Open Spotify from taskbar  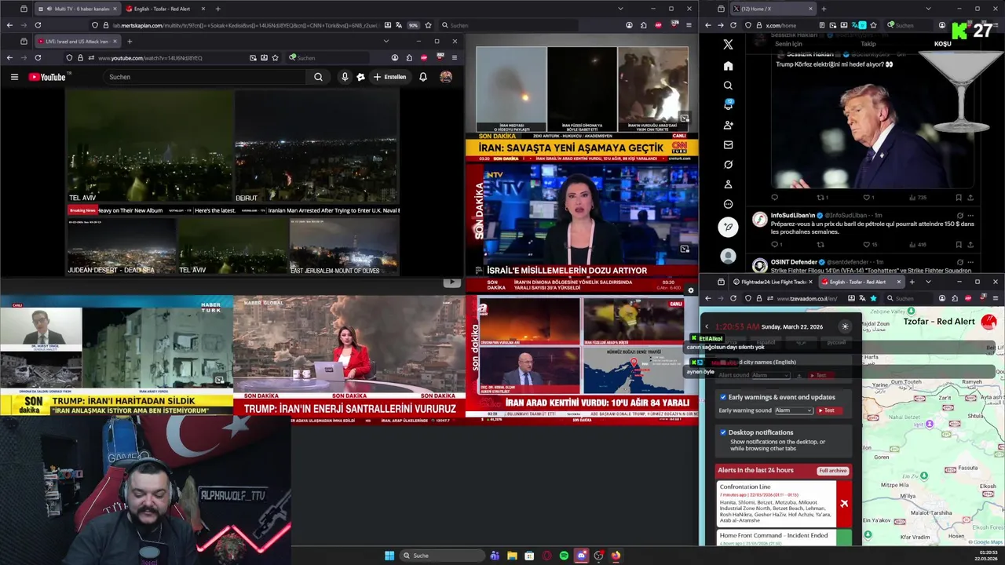(x=564, y=556)
